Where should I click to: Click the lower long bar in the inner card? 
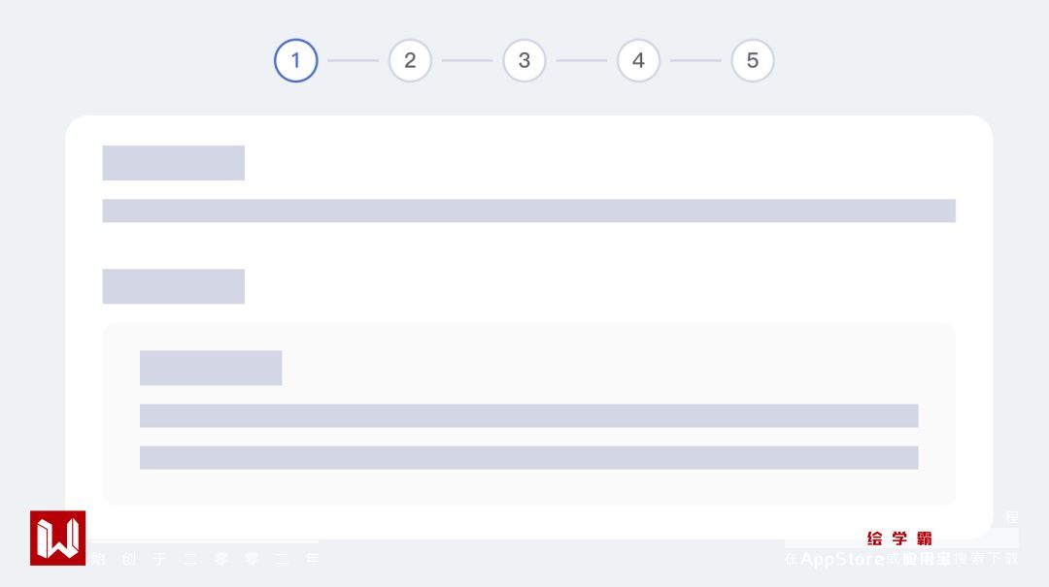tap(528, 457)
